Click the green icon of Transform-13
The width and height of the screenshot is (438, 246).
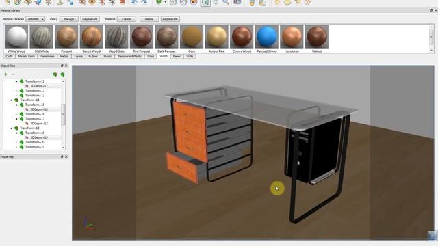coord(21,96)
